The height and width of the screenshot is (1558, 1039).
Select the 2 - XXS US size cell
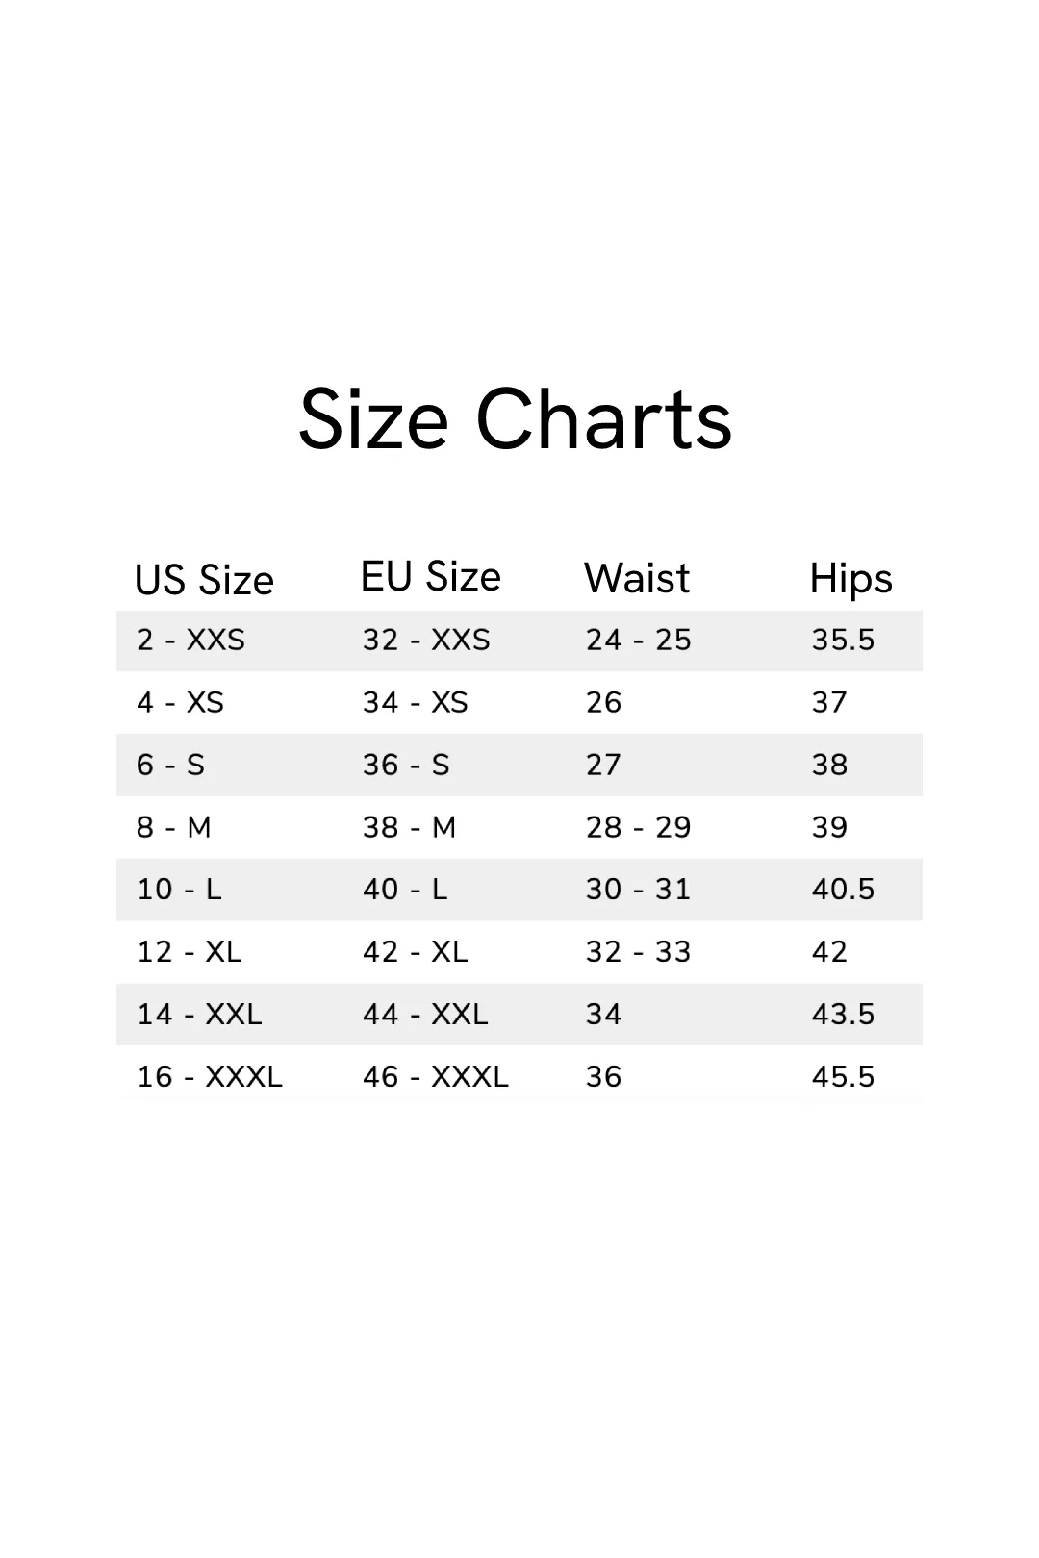tap(190, 640)
